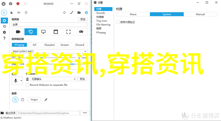The height and width of the screenshot is (121, 221).
Task: Select the game capture controller icon
Action: pyautogui.click(x=81, y=32)
